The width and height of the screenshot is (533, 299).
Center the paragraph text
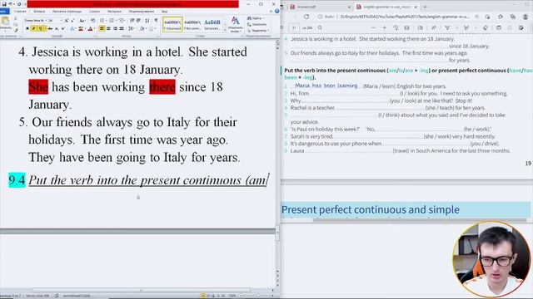[x=108, y=28]
